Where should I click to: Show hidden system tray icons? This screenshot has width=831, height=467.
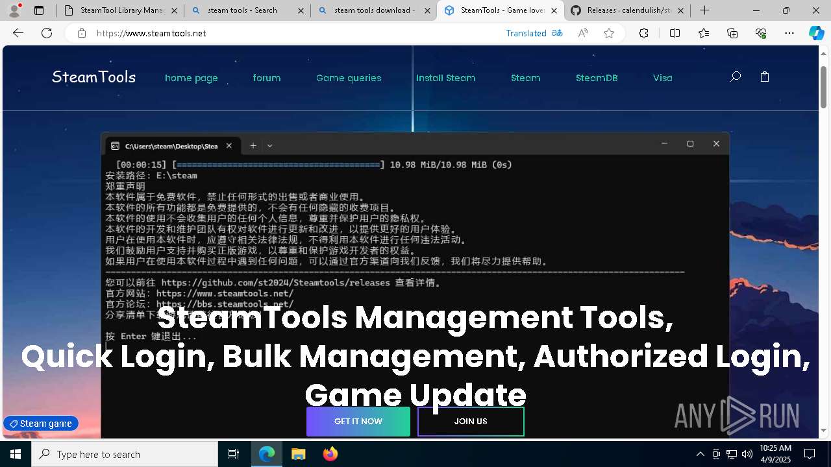700,454
